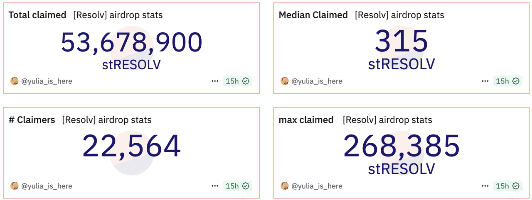Open three-dot menu on # Claimers card

[215, 186]
